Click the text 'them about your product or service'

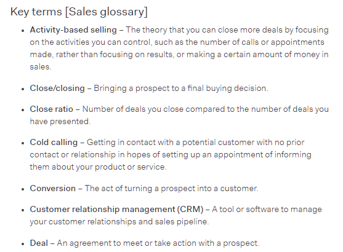(98, 167)
